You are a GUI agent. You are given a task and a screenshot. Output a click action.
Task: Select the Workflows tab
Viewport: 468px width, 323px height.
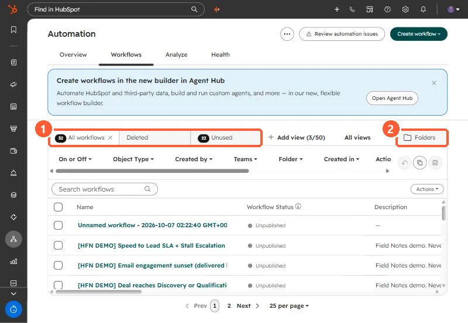tap(126, 54)
